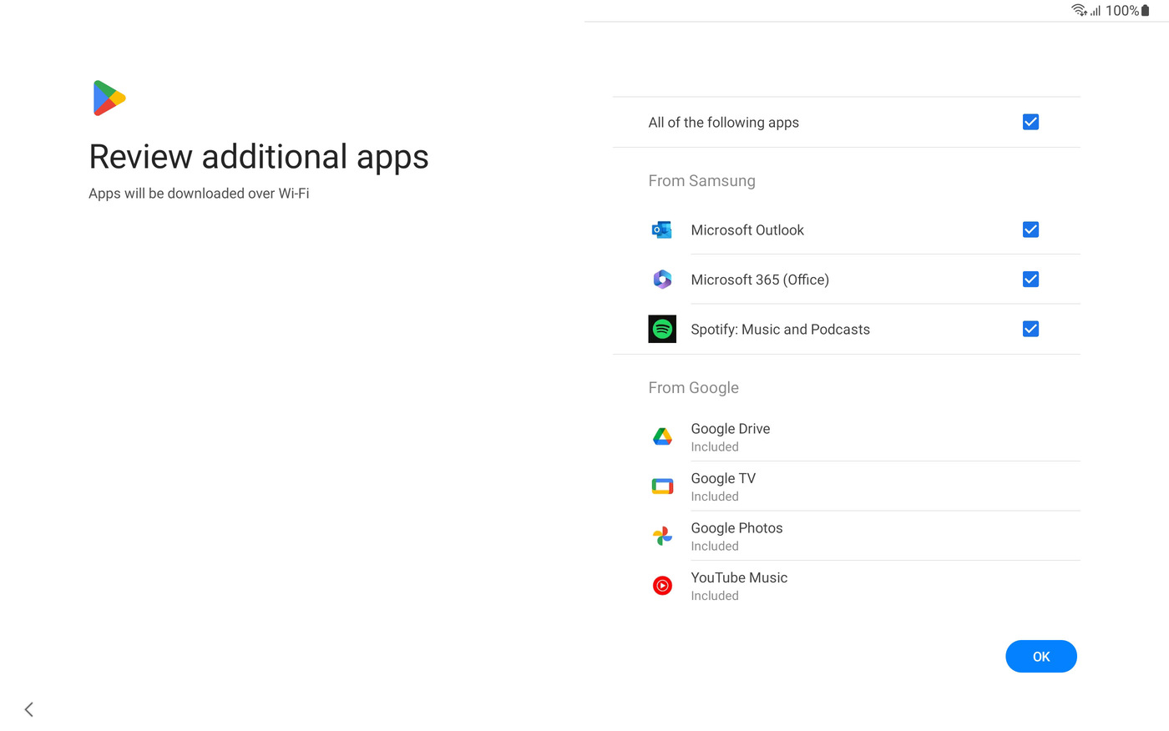This screenshot has width=1169, height=731.
Task: Toggle the Microsoft 365 (Office) checkbox
Action: coord(1030,279)
